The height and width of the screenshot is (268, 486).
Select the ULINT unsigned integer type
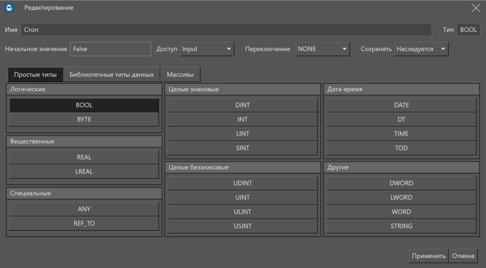242,212
